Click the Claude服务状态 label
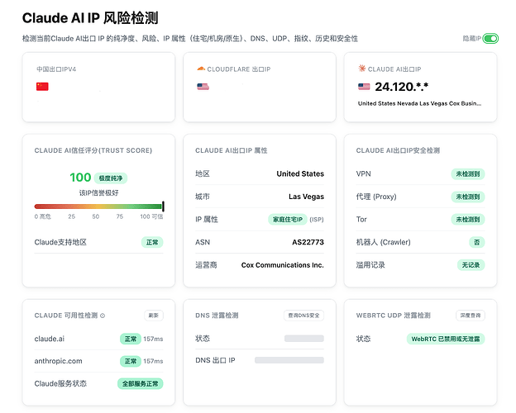516x413 pixels. 60,383
